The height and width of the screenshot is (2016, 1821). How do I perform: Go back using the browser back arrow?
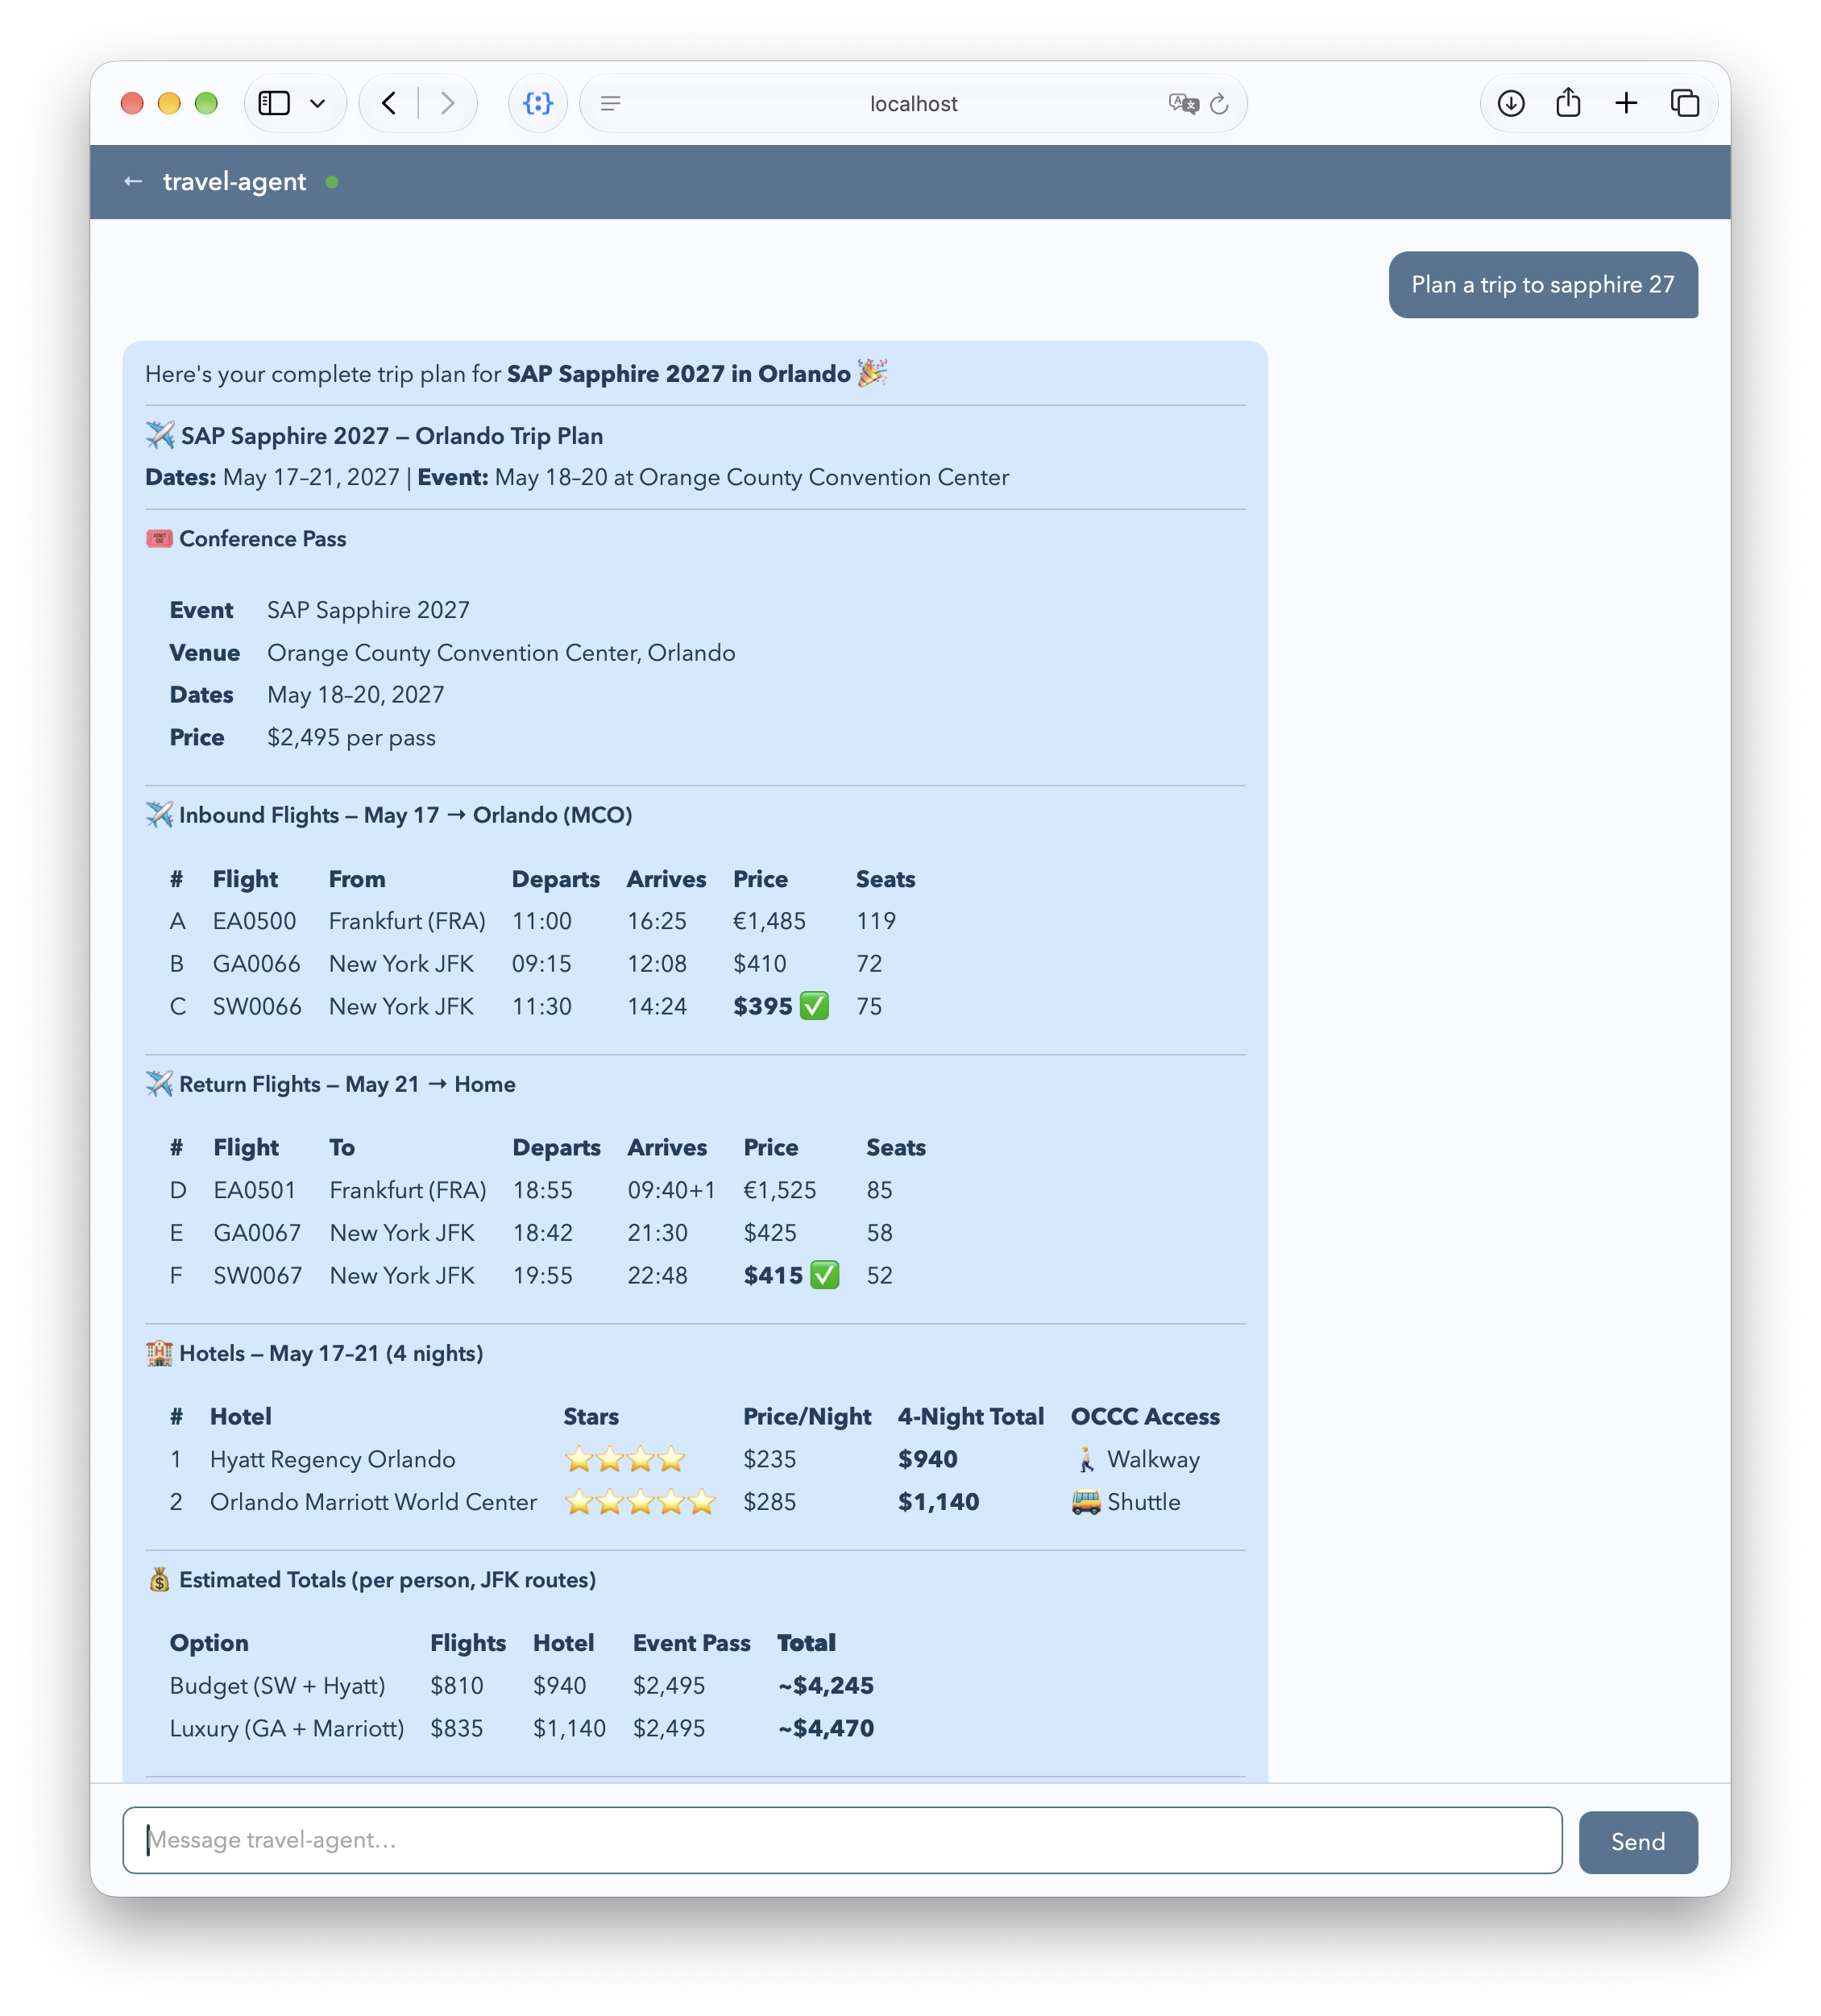[389, 103]
